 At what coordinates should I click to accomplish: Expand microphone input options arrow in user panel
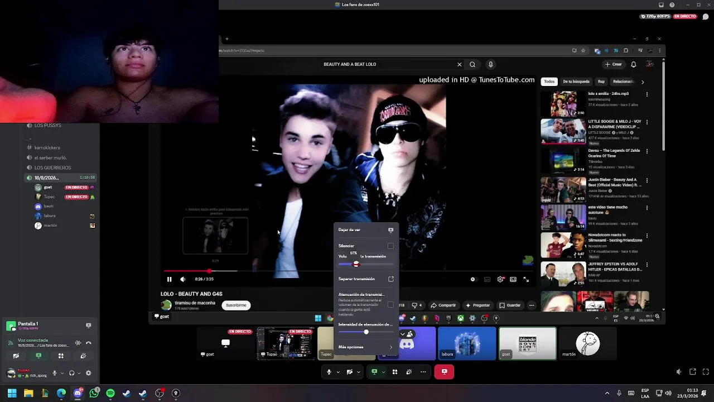pyautogui.click(x=62, y=373)
